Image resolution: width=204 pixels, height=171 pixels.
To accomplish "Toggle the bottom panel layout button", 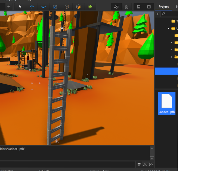I will coord(139,7).
